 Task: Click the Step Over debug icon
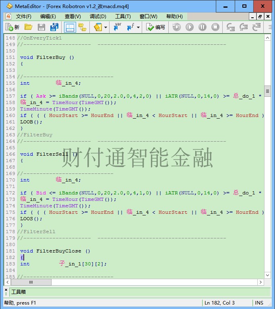click(243, 27)
